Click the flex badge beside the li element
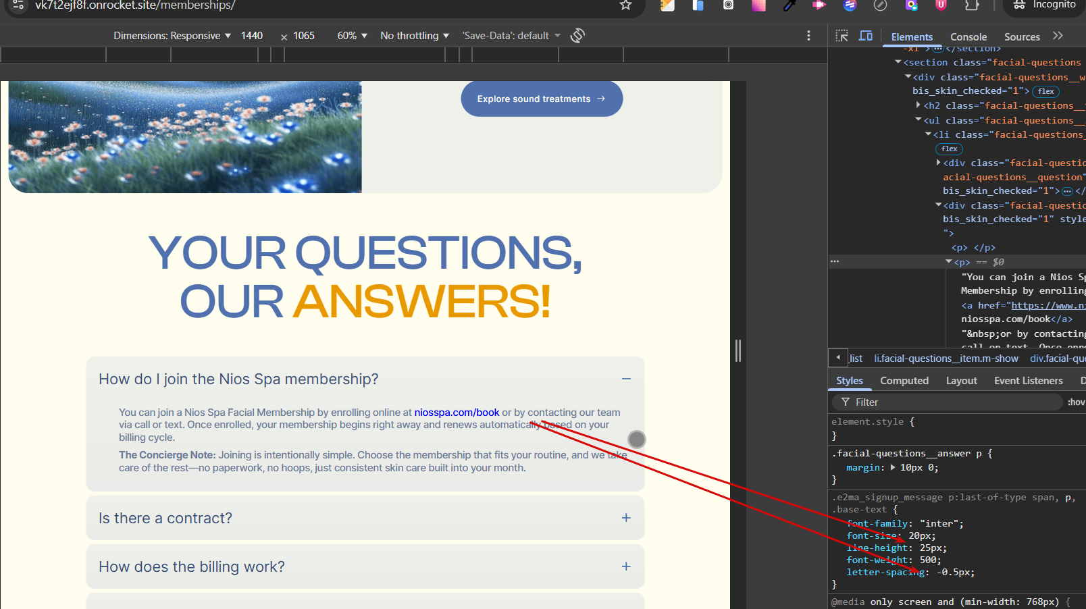Viewport: 1086px width, 609px height. pos(949,149)
